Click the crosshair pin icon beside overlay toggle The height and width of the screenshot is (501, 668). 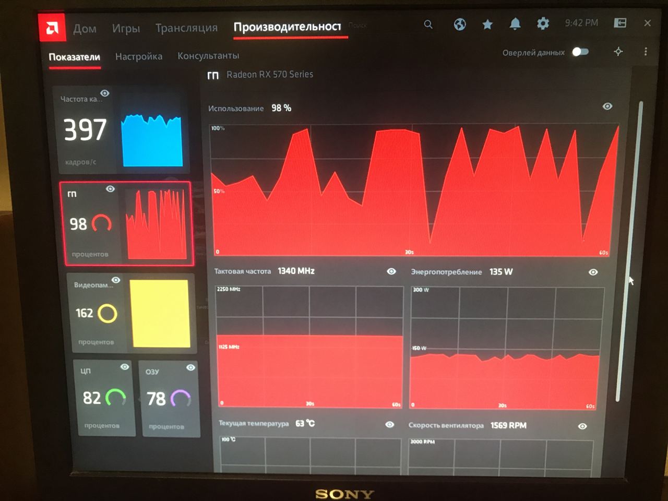pos(618,51)
